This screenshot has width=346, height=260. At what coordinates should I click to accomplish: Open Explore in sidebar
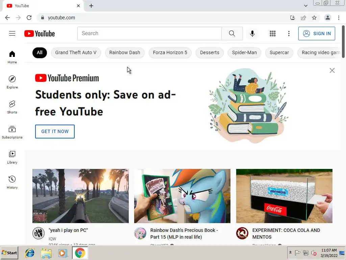[x=12, y=82]
